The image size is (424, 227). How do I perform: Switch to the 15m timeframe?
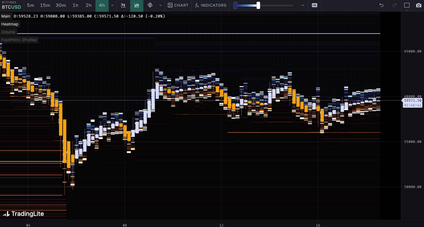[45, 5]
